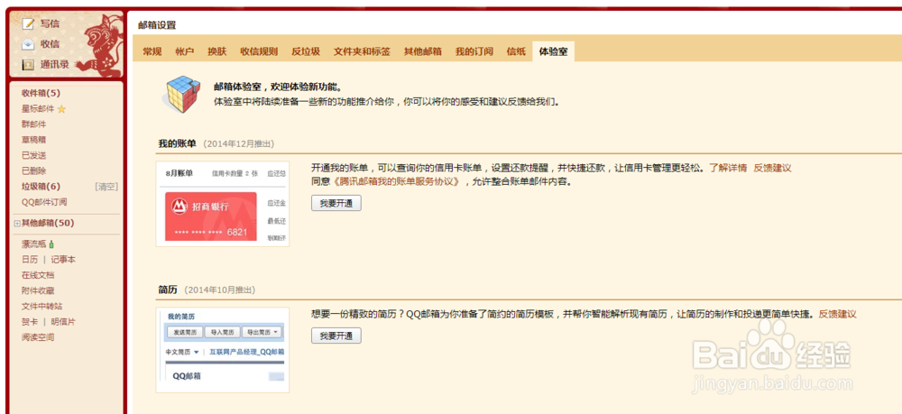The image size is (902, 414).
Task: Click the 邮箱设置 page title
Action: click(157, 25)
